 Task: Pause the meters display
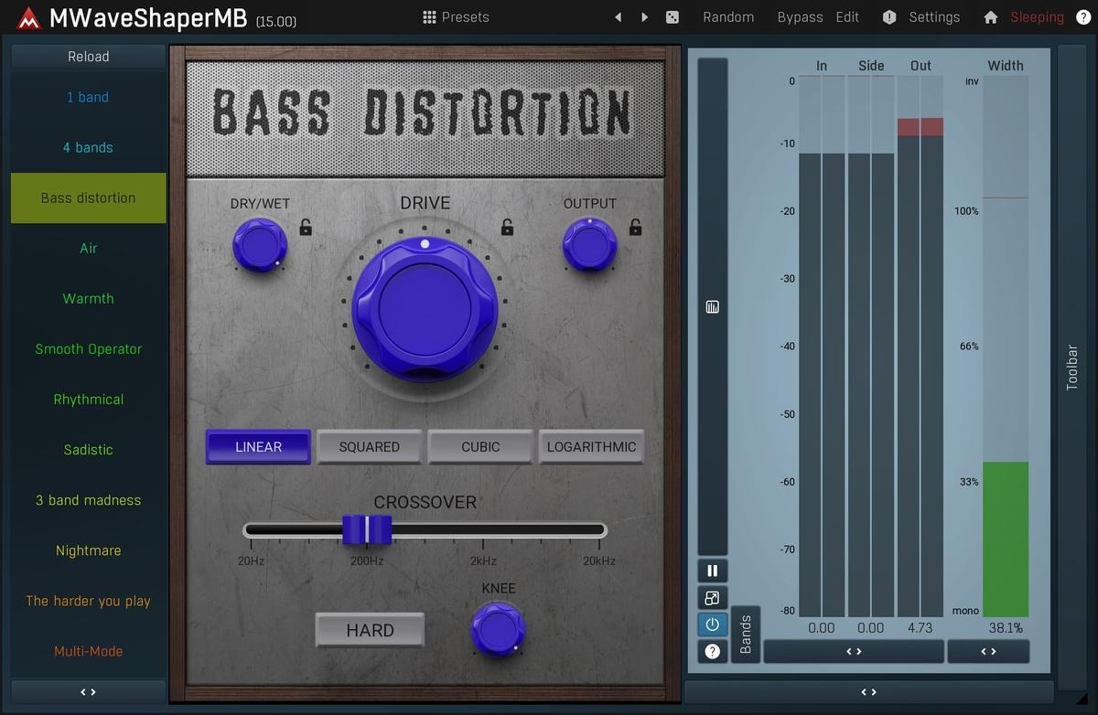point(712,571)
